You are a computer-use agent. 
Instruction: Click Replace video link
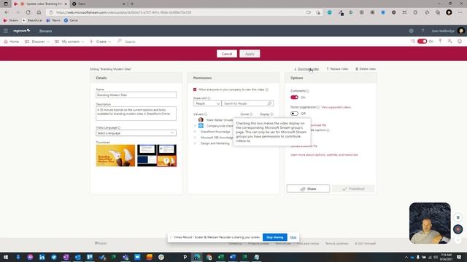click(x=337, y=69)
